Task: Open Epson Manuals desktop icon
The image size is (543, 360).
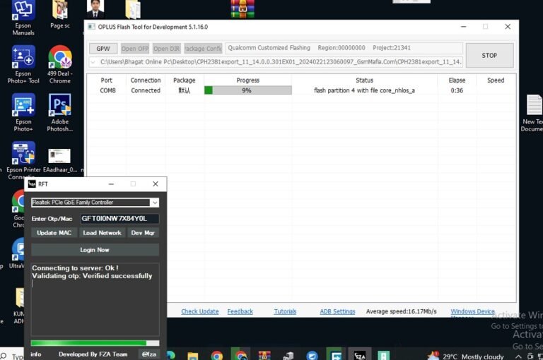Action: (x=23, y=17)
